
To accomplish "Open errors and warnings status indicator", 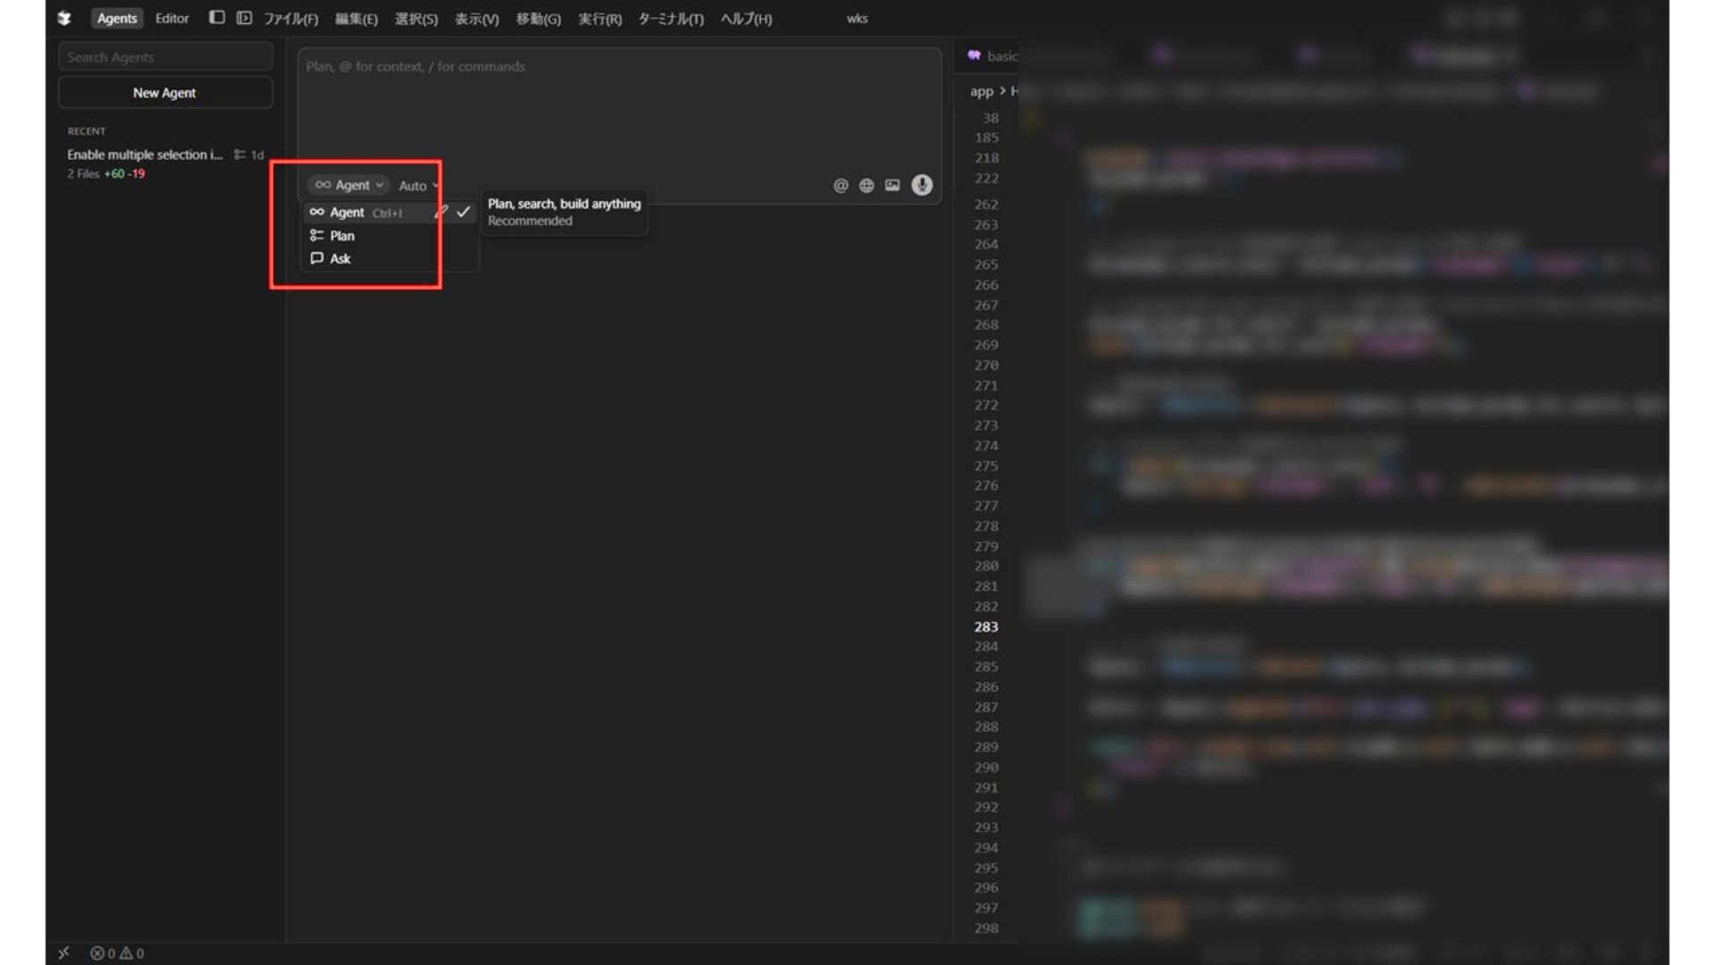I will pos(117,952).
